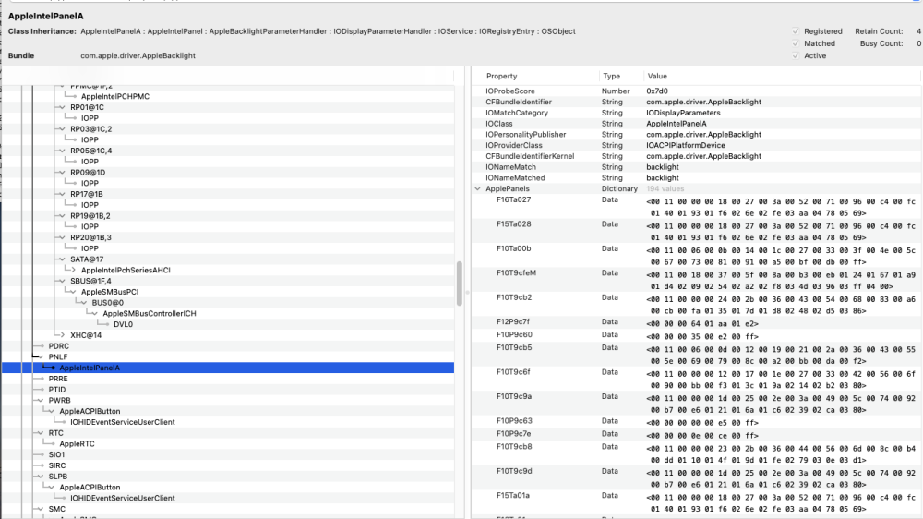The image size is (923, 519).
Task: Click the com.apple.driver.AppleBacklight bundle text
Action: (x=138, y=56)
